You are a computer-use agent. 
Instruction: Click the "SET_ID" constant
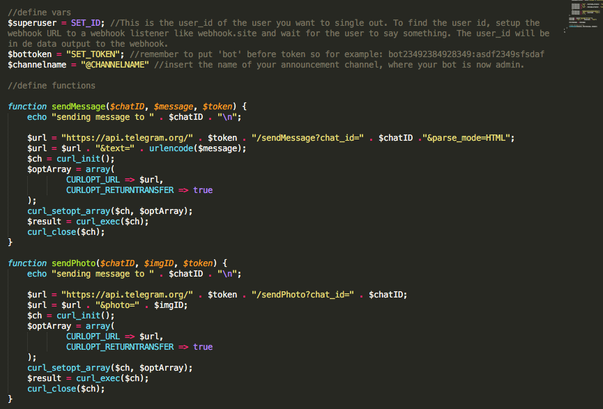(x=85, y=23)
